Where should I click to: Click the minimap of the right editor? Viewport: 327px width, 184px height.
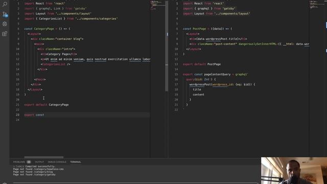tap(317, 5)
